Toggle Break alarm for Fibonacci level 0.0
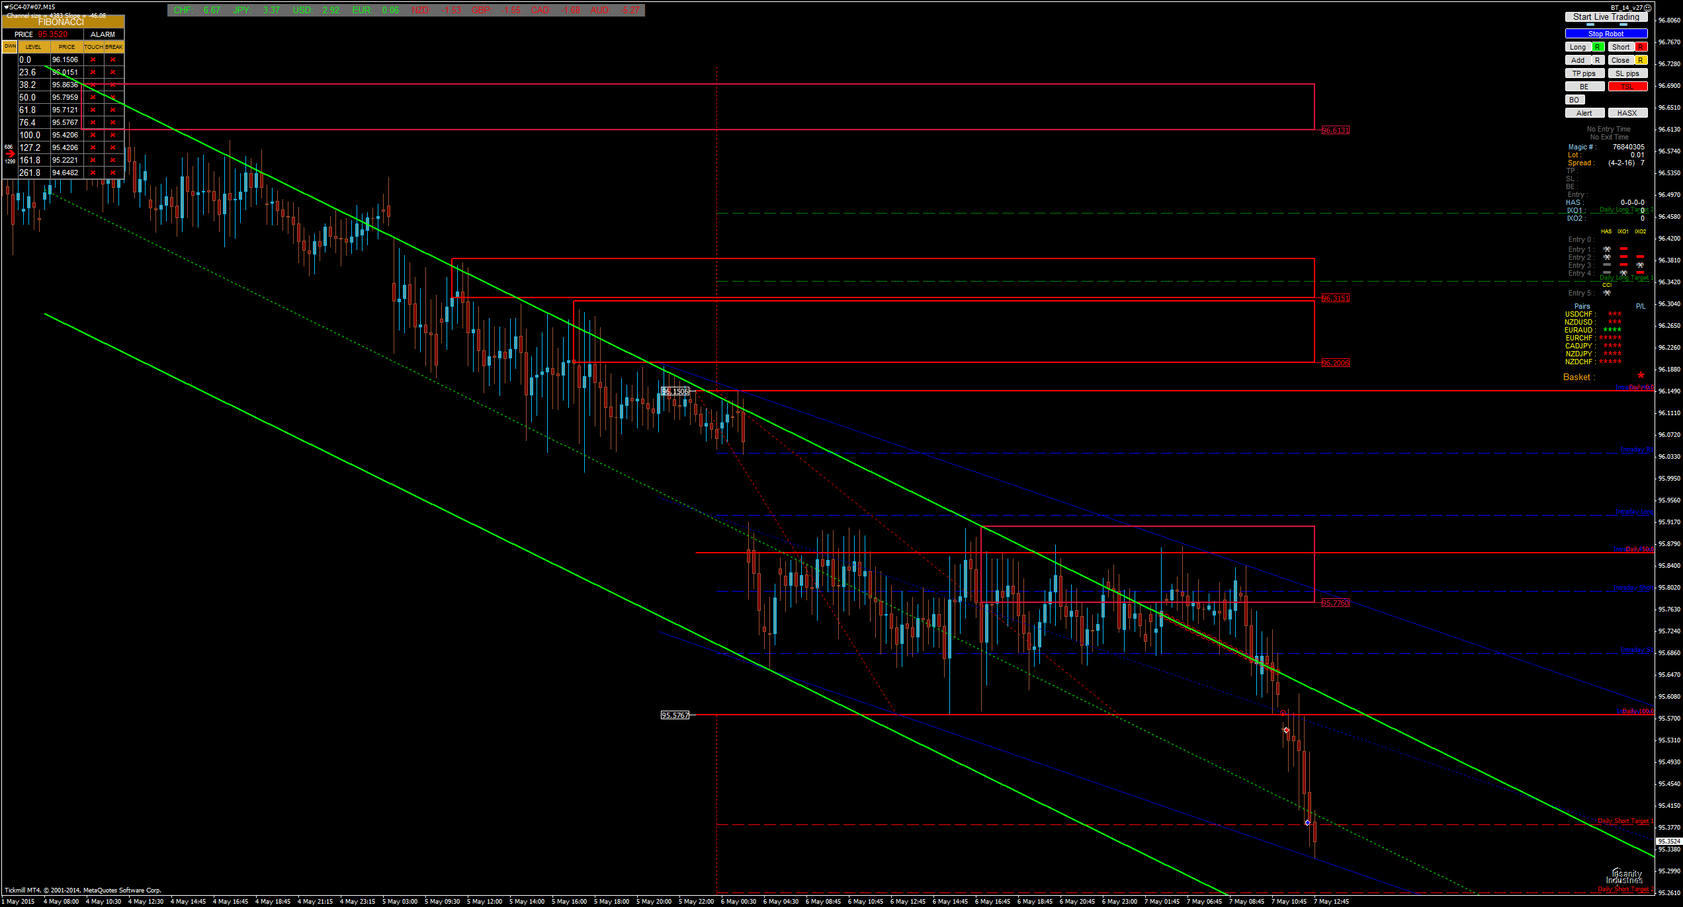The image size is (1683, 907). (113, 59)
